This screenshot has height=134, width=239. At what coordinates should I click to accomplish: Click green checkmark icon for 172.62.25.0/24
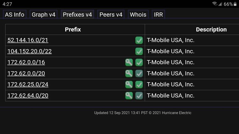coord(139,84)
